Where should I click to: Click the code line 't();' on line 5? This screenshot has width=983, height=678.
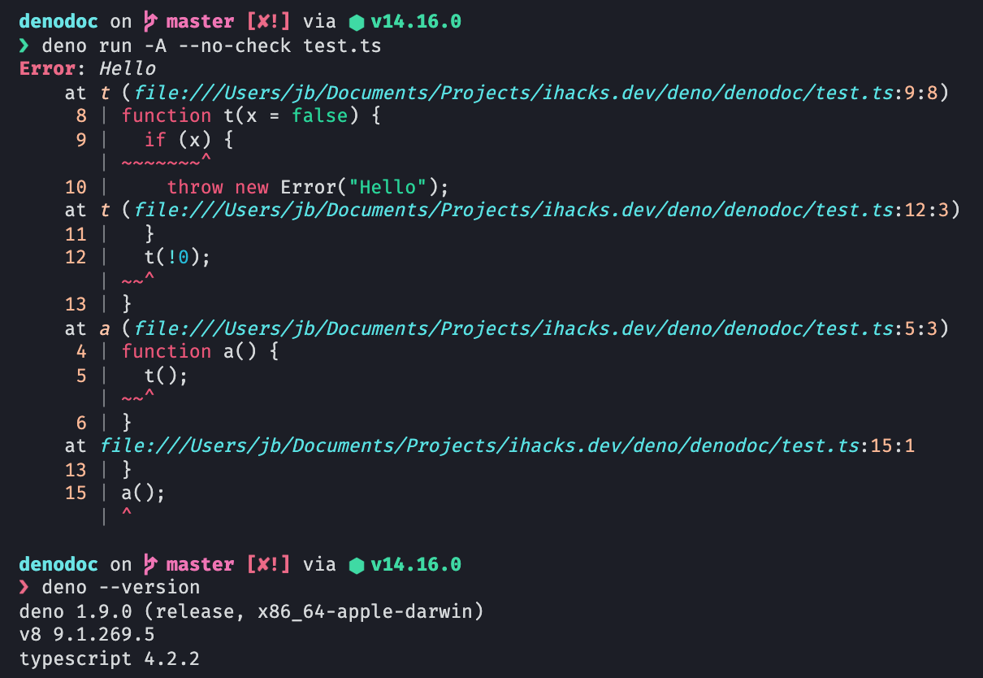point(167,376)
